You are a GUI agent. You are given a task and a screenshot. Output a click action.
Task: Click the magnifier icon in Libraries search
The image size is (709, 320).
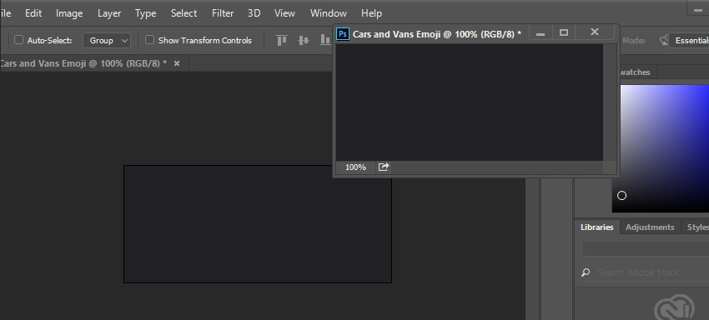pos(586,272)
